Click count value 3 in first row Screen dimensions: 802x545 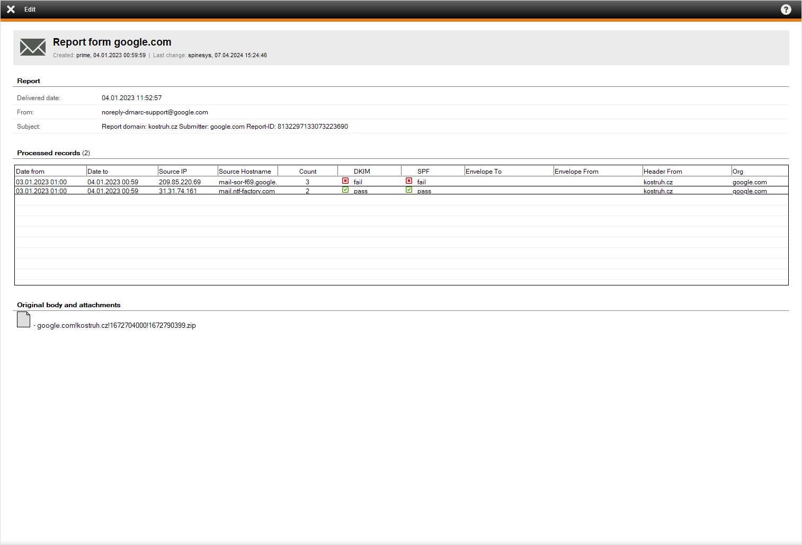pos(307,182)
